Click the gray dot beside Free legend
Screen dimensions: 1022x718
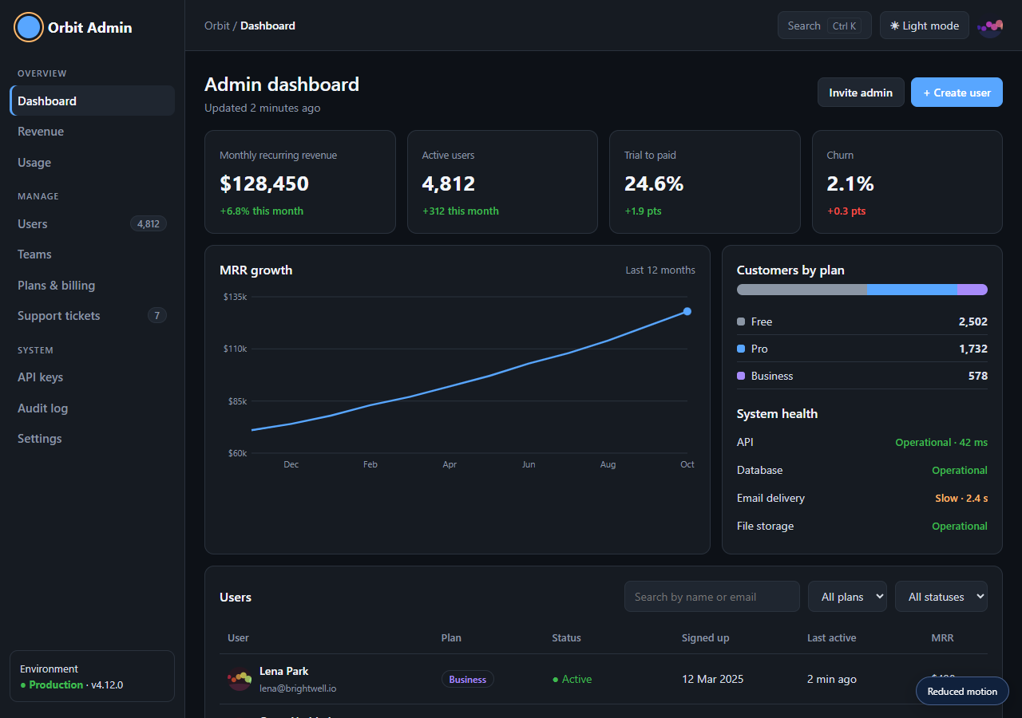pyautogui.click(x=741, y=322)
